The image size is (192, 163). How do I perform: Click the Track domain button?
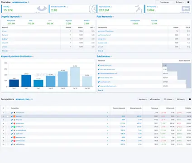tap(164, 2)
